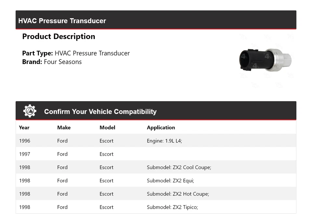The width and height of the screenshot is (312, 224).
Task: Click the Part Type label
Action: (37, 53)
